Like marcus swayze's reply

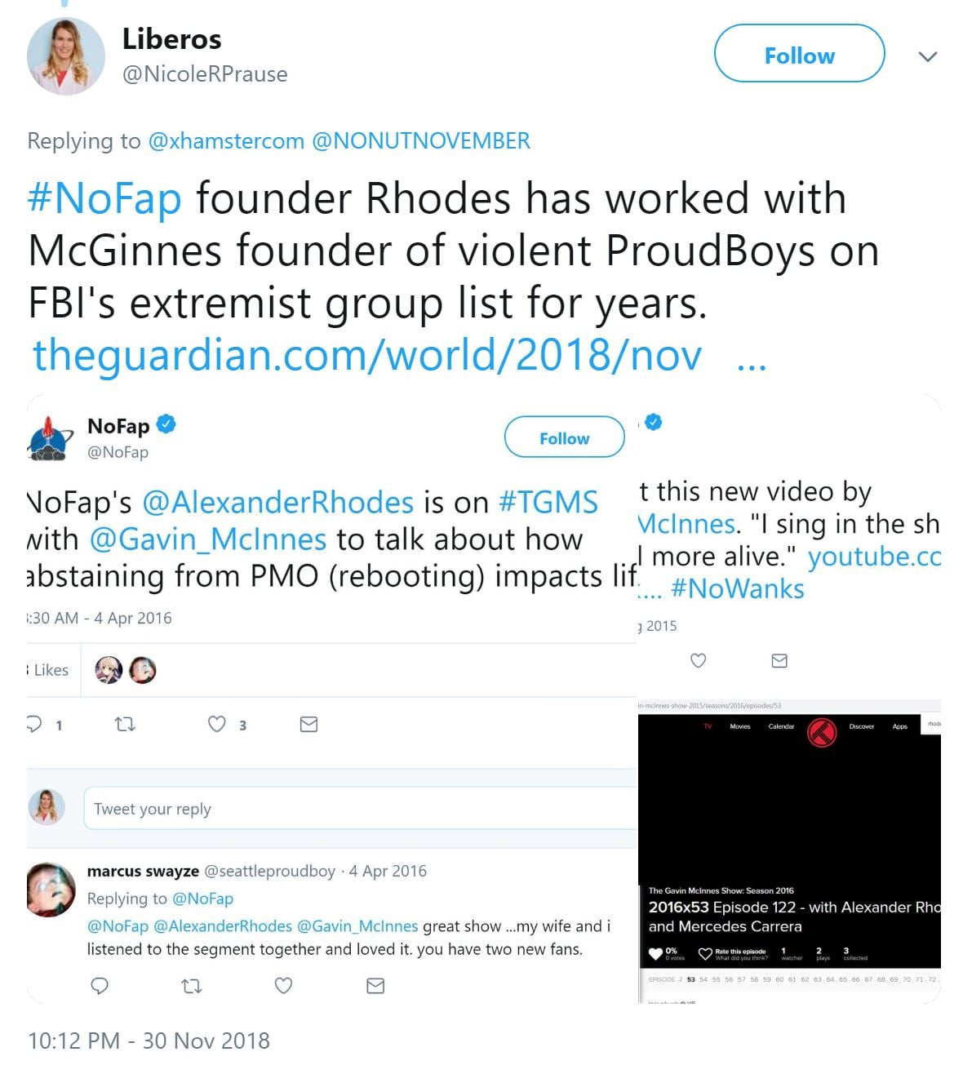[x=283, y=986]
